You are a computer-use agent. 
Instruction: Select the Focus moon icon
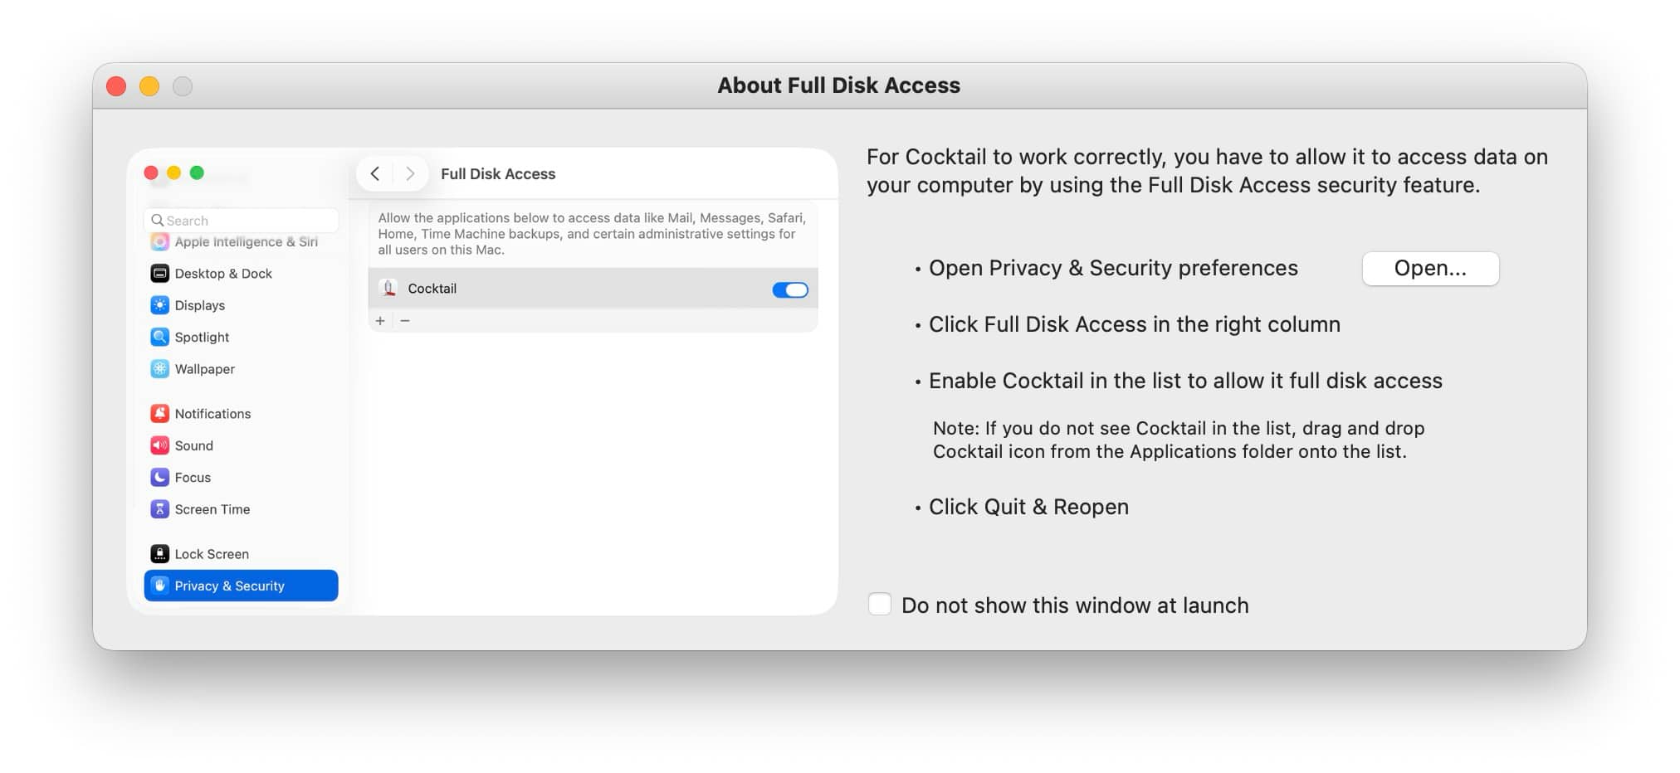159,478
